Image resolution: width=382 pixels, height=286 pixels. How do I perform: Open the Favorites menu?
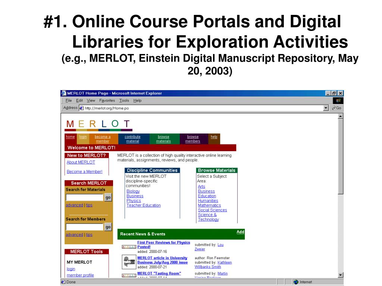[107, 101]
